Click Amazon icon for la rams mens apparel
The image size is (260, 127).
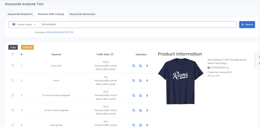(147, 110)
